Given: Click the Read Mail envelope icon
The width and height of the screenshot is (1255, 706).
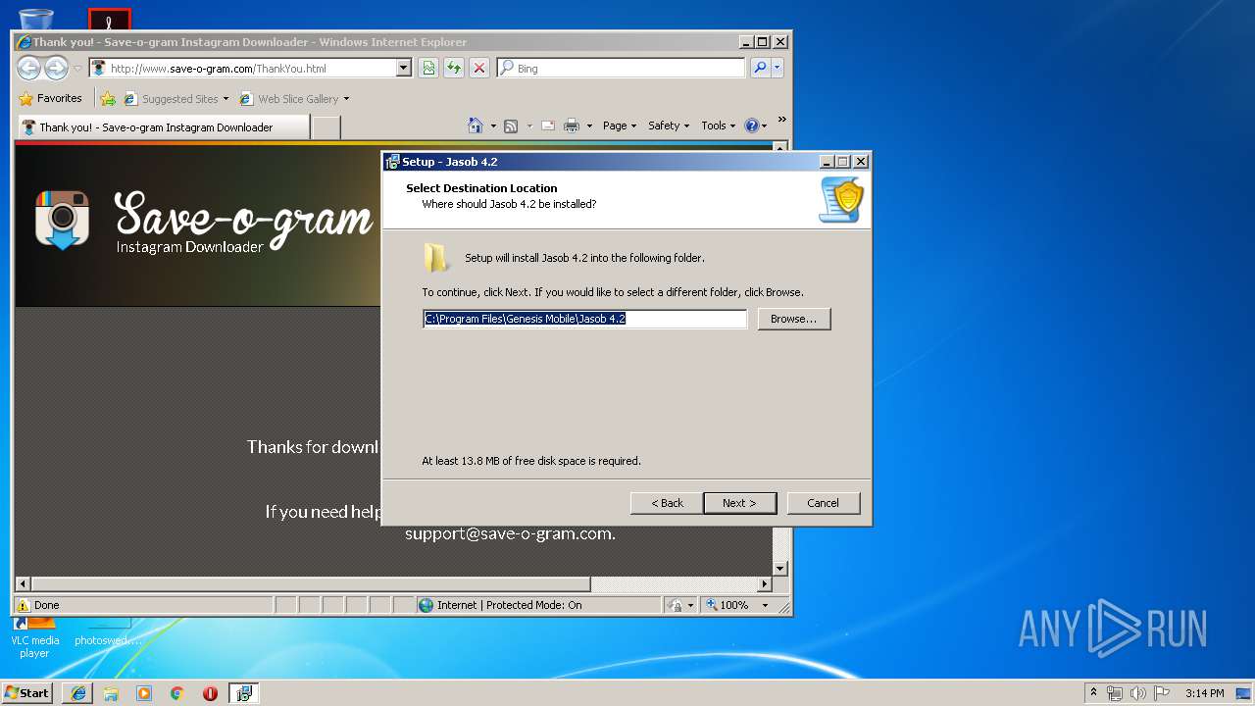Looking at the screenshot, I should click(x=547, y=126).
